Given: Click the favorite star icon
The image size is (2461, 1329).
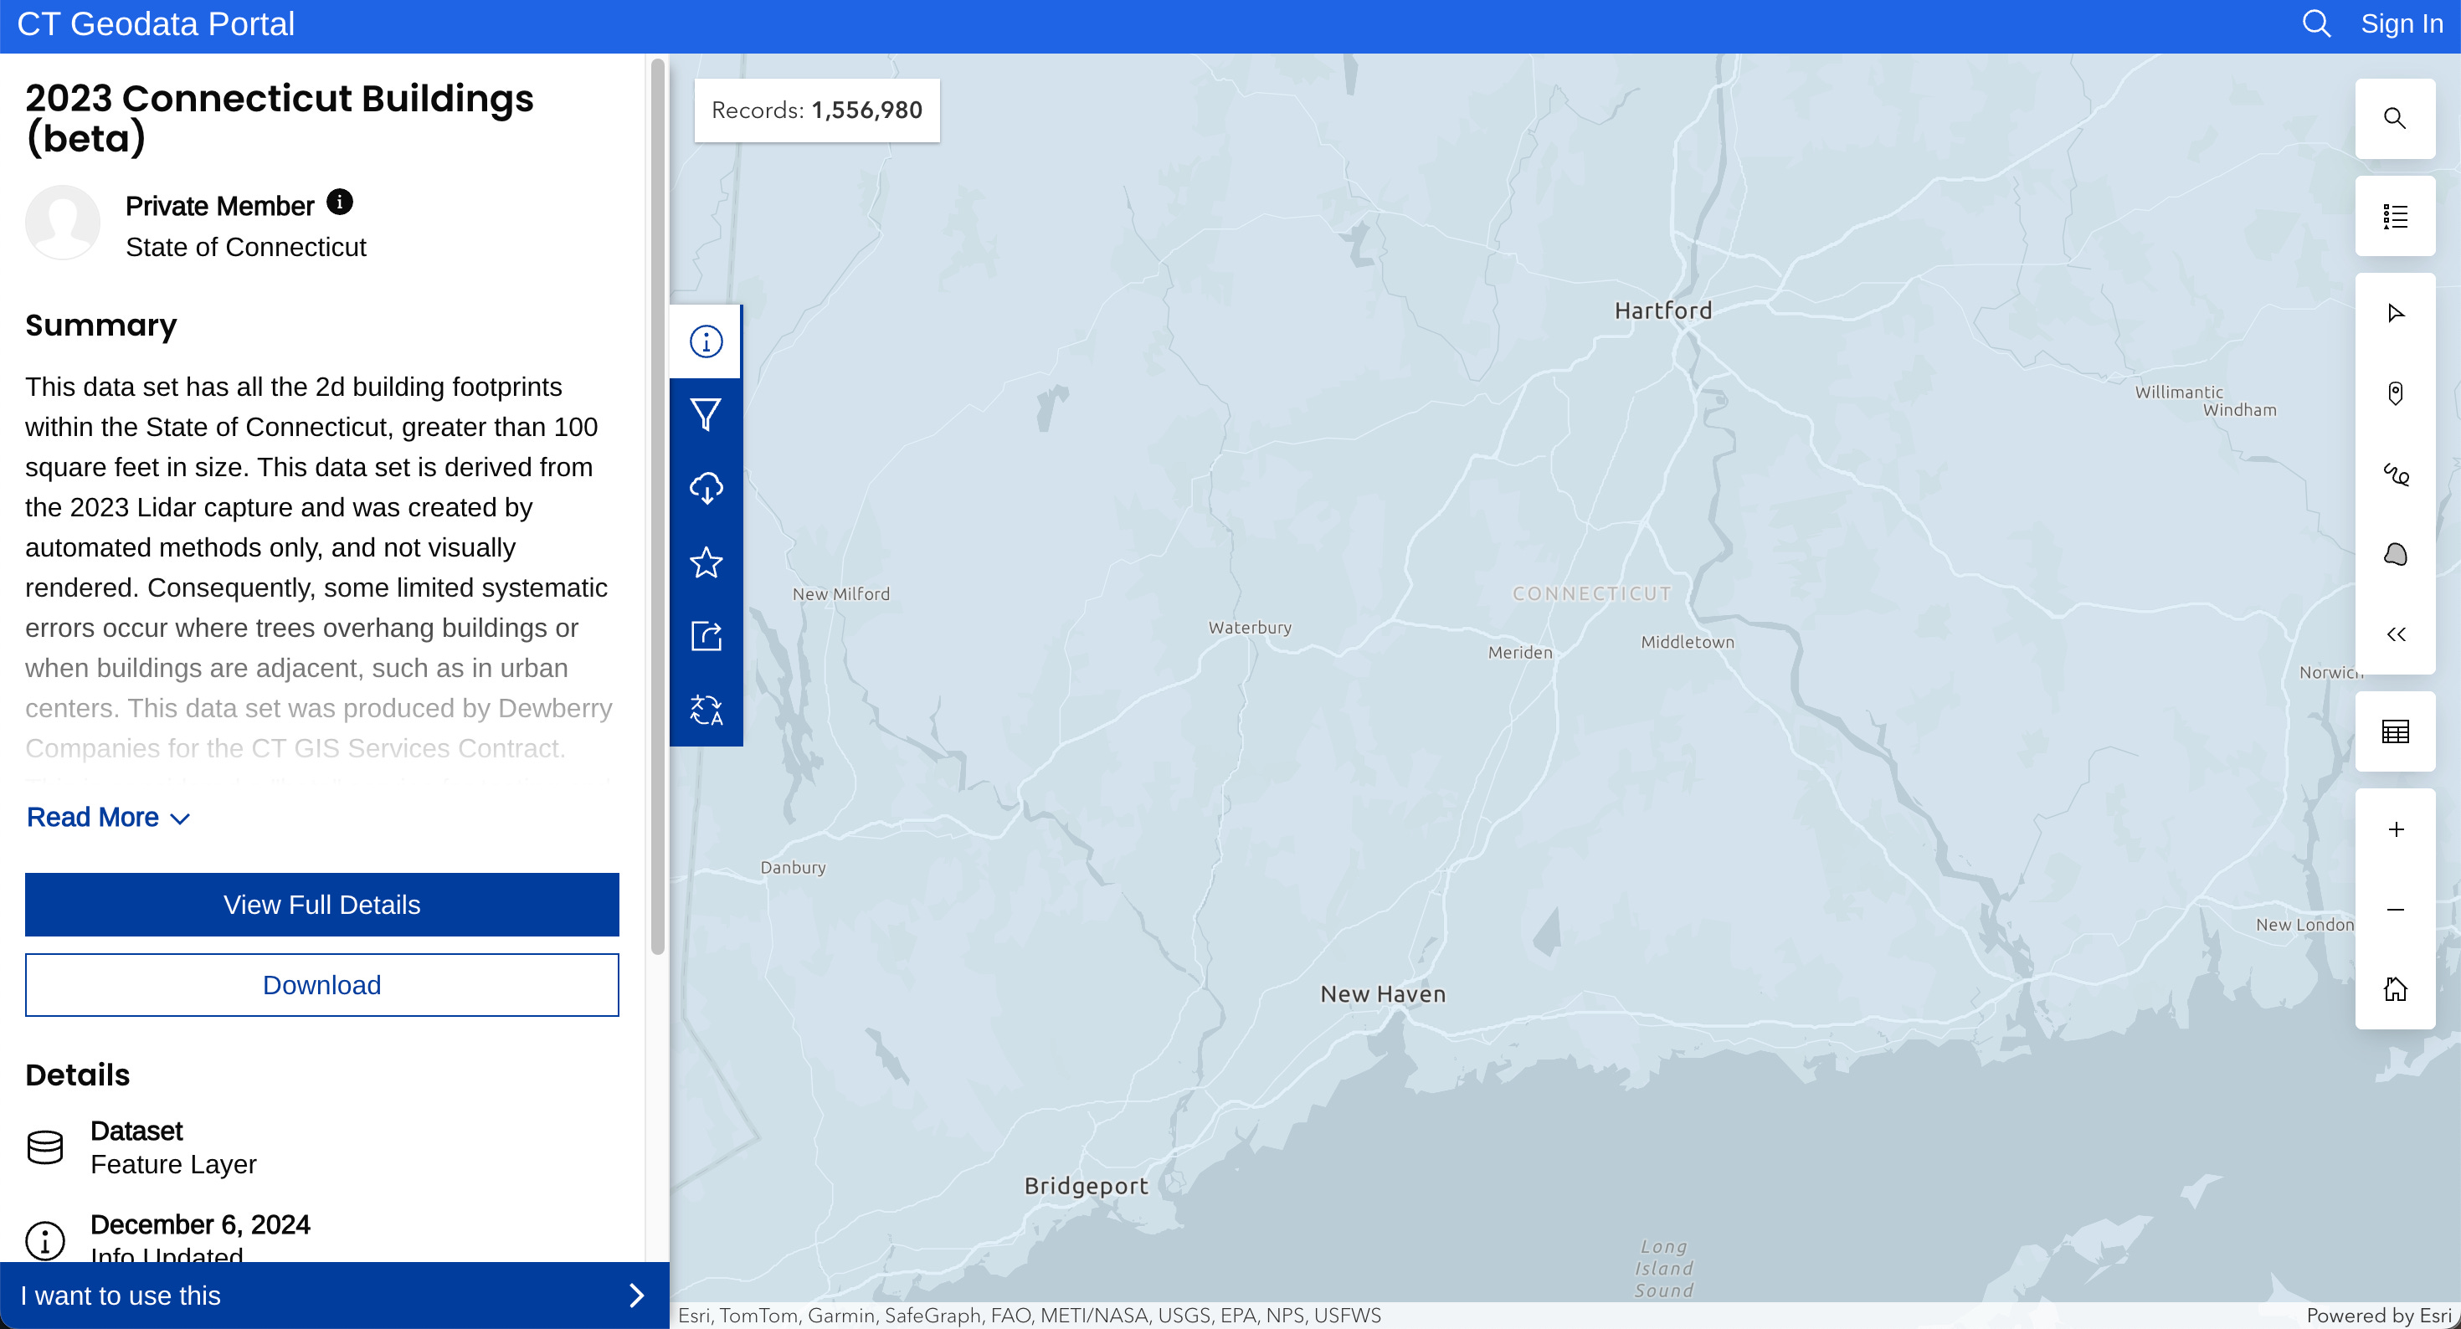Looking at the screenshot, I should click(x=705, y=562).
